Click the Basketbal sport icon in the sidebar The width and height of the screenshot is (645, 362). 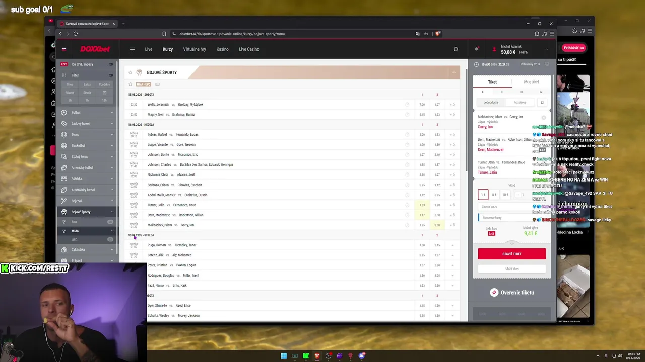[64, 146]
